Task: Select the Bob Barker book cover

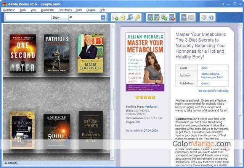Action: click(x=90, y=53)
